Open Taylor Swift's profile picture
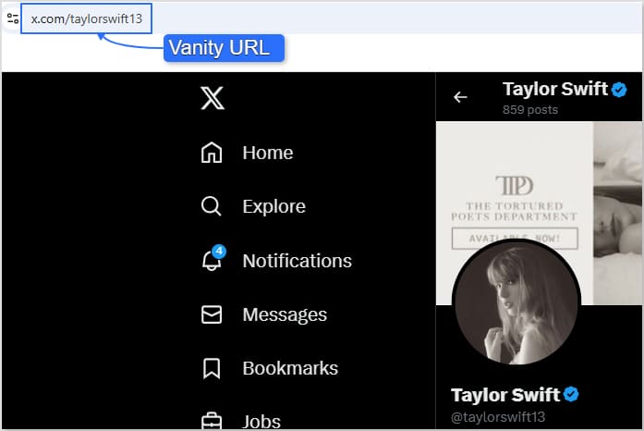This screenshot has height=431, width=644. [516, 302]
